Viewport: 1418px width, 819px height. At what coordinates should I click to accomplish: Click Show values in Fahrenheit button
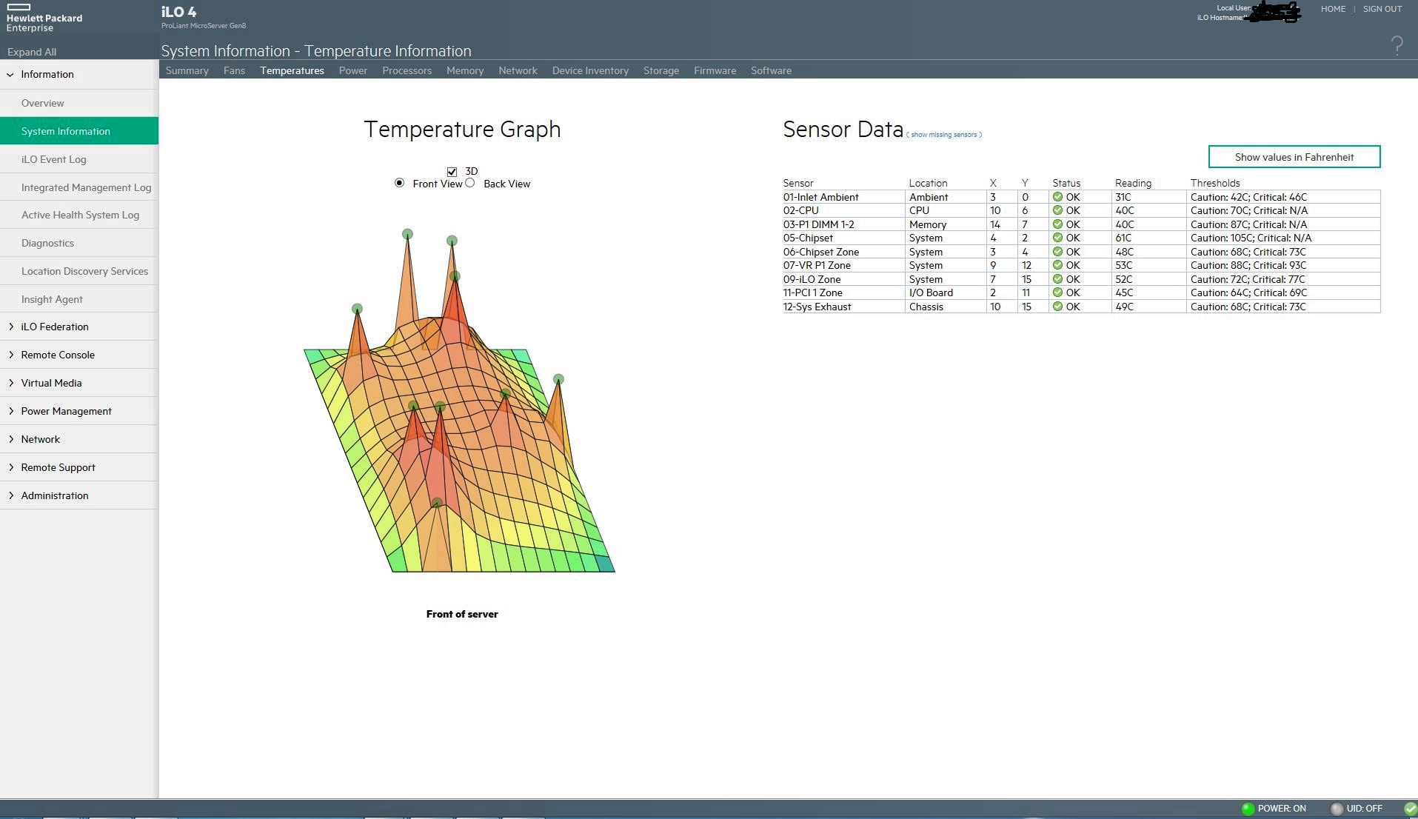(1294, 157)
